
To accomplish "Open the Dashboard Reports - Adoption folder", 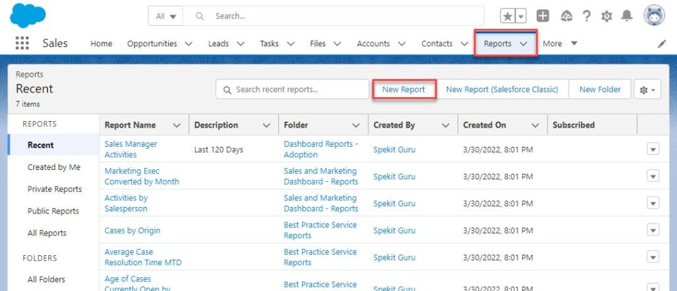I will [x=321, y=149].
